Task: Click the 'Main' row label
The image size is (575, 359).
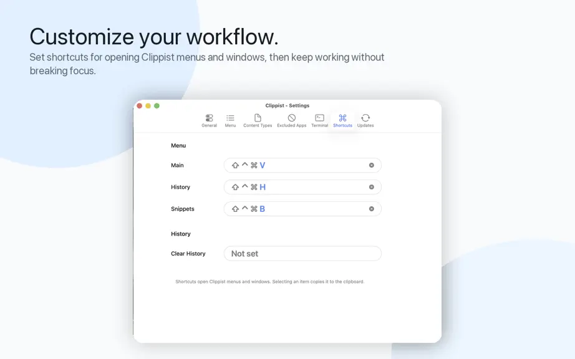Action: [x=177, y=165]
